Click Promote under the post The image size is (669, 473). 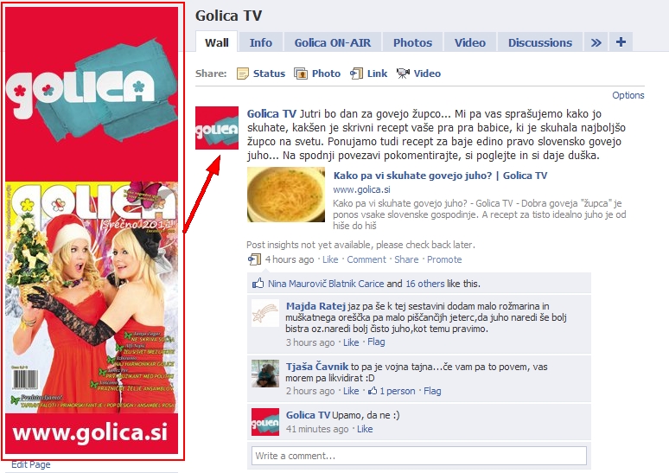coord(444,259)
